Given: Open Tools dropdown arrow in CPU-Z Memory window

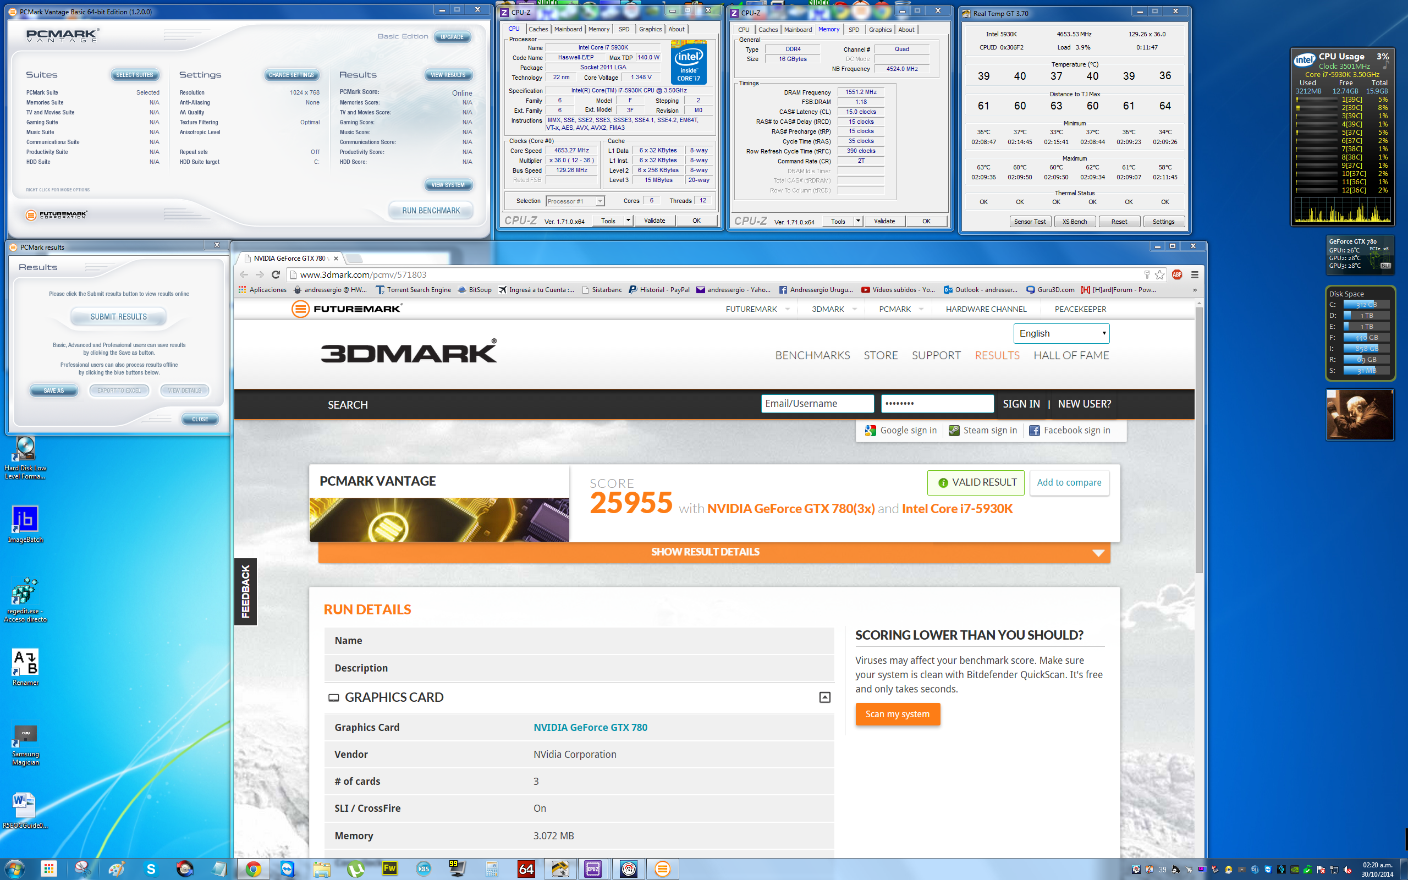Looking at the screenshot, I should [x=858, y=221].
